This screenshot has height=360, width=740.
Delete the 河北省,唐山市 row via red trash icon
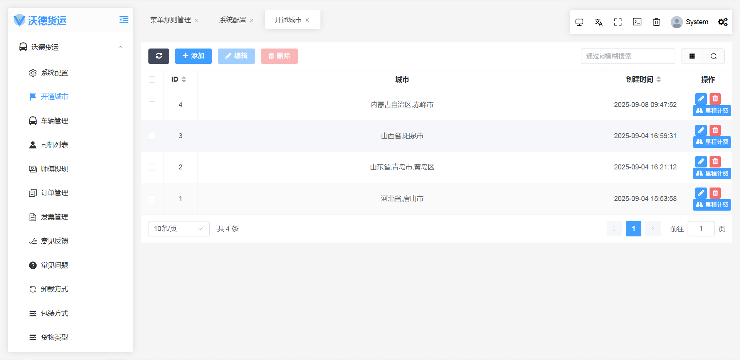pos(715,193)
